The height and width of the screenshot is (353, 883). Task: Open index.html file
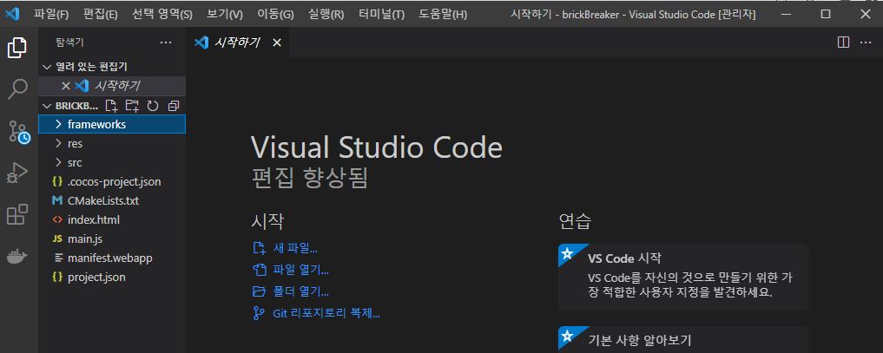click(111, 219)
